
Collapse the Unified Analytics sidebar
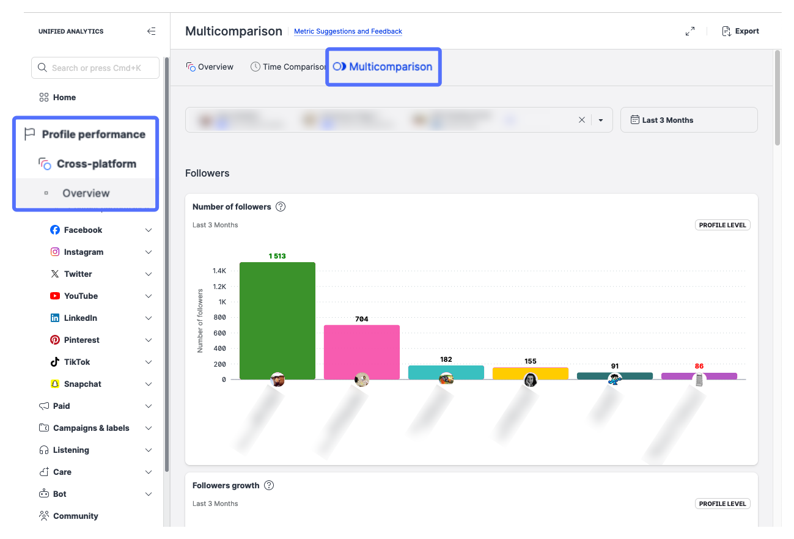[151, 31]
